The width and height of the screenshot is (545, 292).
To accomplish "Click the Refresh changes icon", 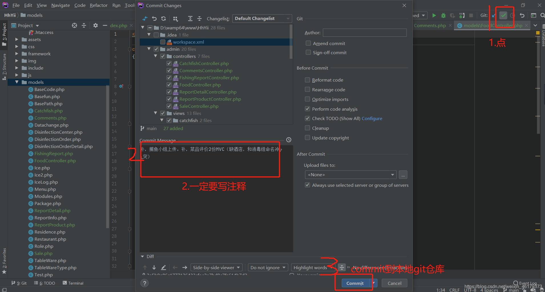I will tap(163, 19).
